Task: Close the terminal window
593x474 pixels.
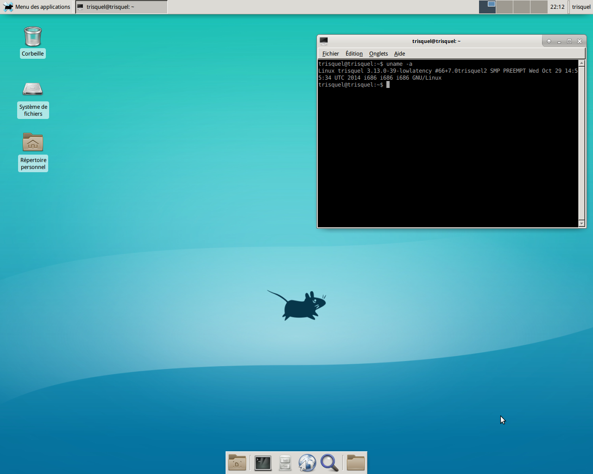Action: [x=580, y=41]
